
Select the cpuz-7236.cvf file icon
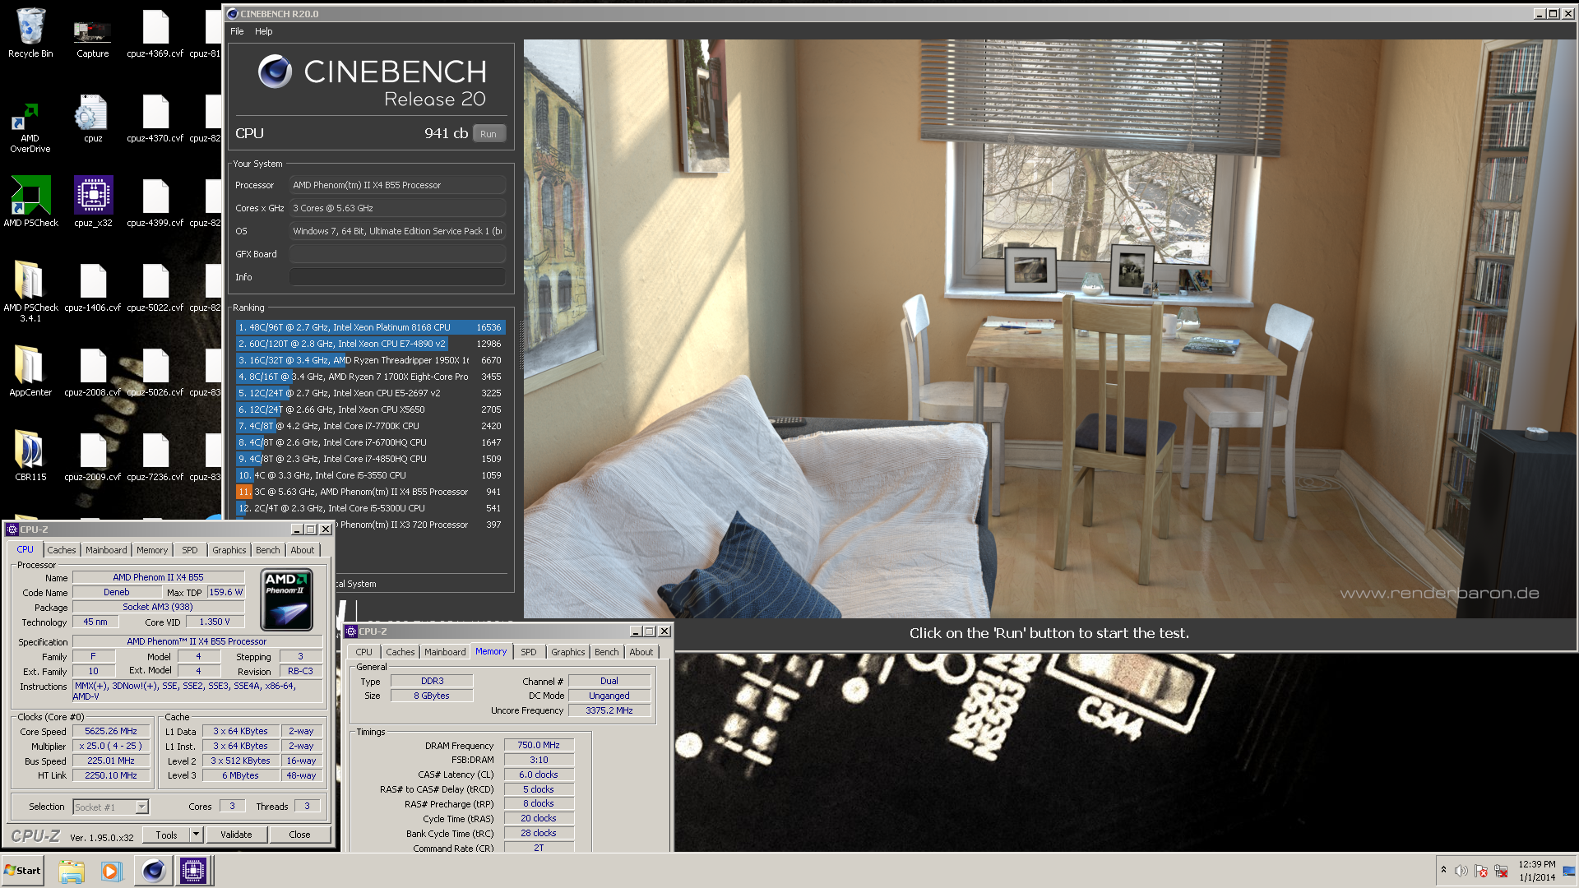tap(155, 456)
